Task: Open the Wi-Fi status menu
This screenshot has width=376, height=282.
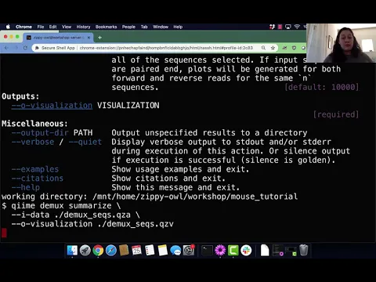Action: click(297, 27)
